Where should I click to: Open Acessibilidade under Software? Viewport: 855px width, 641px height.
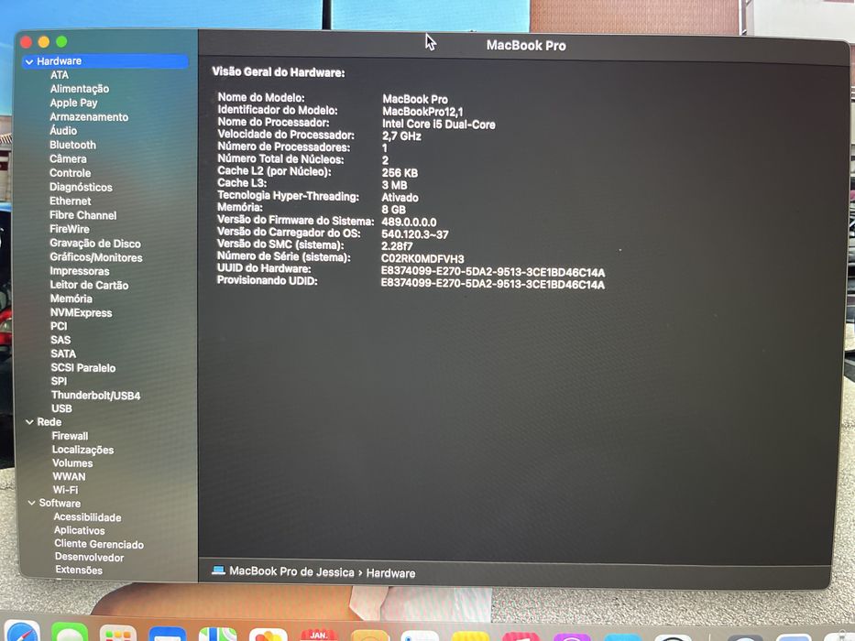(x=87, y=517)
